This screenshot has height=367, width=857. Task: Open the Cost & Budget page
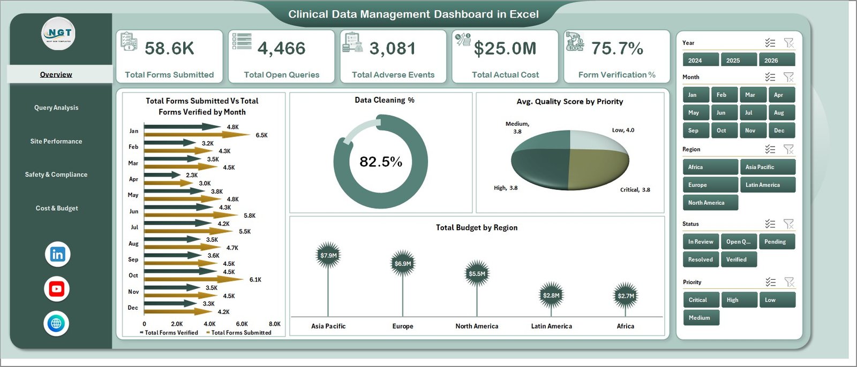click(57, 208)
